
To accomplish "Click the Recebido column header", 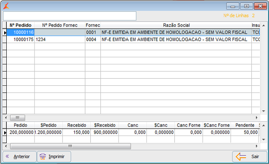I will click(76, 125).
